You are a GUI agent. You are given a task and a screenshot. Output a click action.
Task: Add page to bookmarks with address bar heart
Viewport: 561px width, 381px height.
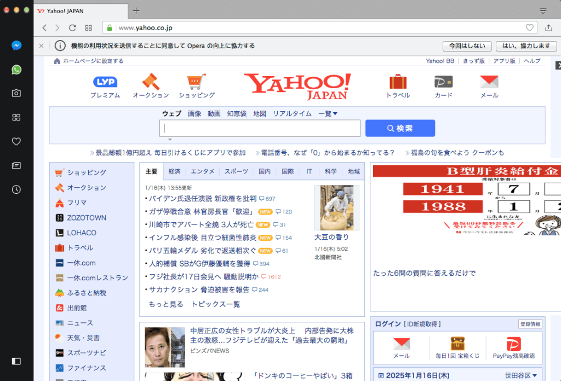pyautogui.click(x=530, y=27)
